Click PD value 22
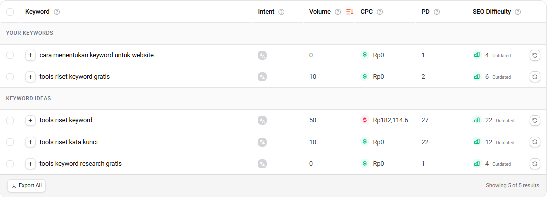 point(425,142)
